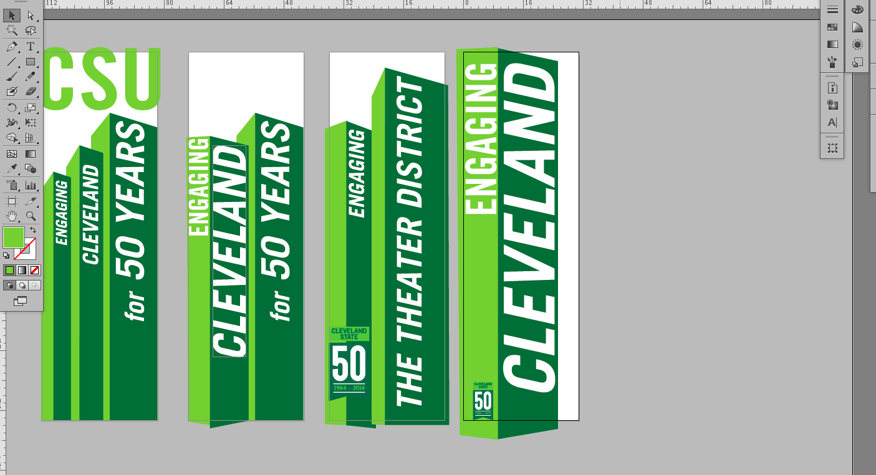Open the Color Guide panel icon
This screenshot has width=876, height=475.
pos(856,27)
